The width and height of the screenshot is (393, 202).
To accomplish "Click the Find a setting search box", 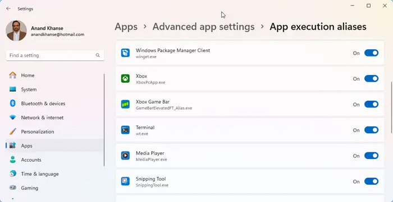I will (55, 55).
